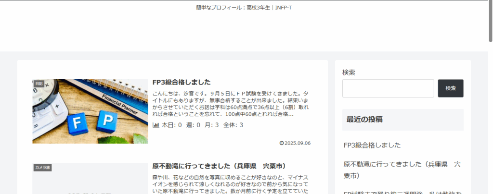Select the カメラ旅 category badge
The width and height of the screenshot is (493, 194).
coord(42,168)
